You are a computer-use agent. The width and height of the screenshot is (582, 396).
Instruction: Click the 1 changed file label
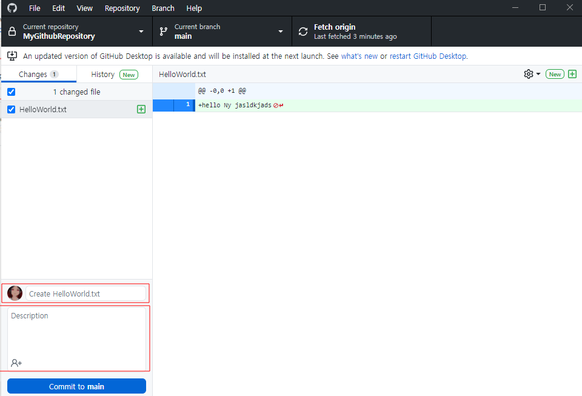76,92
